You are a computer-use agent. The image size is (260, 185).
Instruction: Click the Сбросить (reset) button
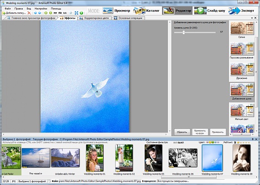click(x=182, y=132)
